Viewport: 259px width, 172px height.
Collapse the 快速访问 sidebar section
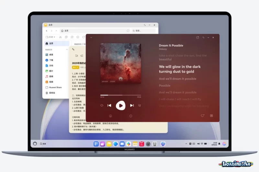click(67, 50)
